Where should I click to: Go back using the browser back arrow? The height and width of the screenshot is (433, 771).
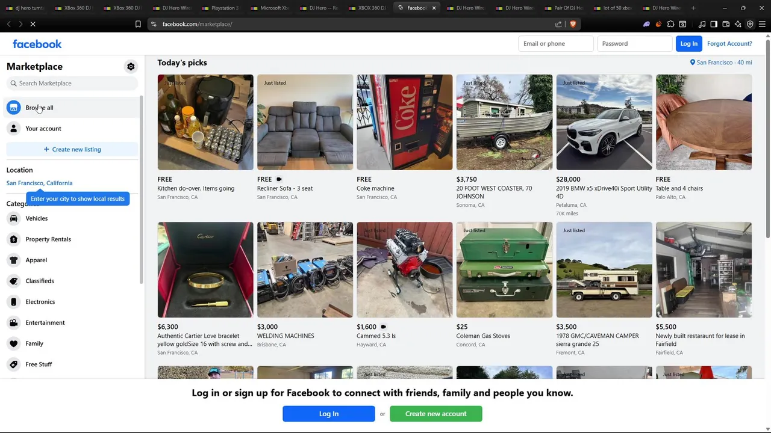[9, 24]
